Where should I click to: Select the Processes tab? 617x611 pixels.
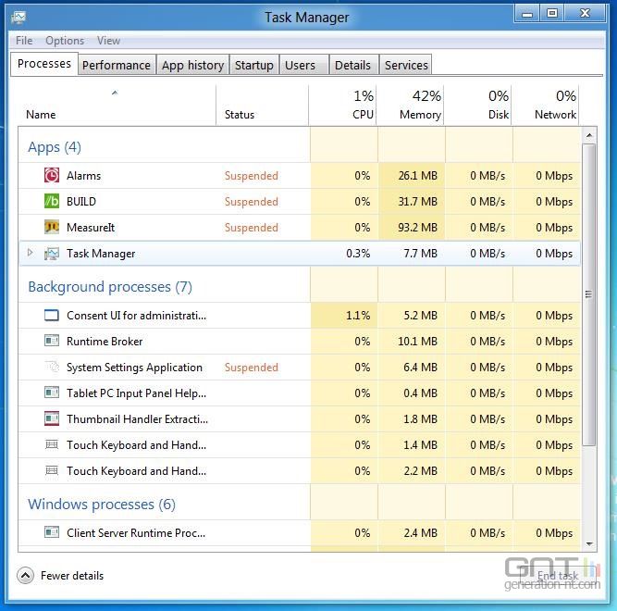44,64
